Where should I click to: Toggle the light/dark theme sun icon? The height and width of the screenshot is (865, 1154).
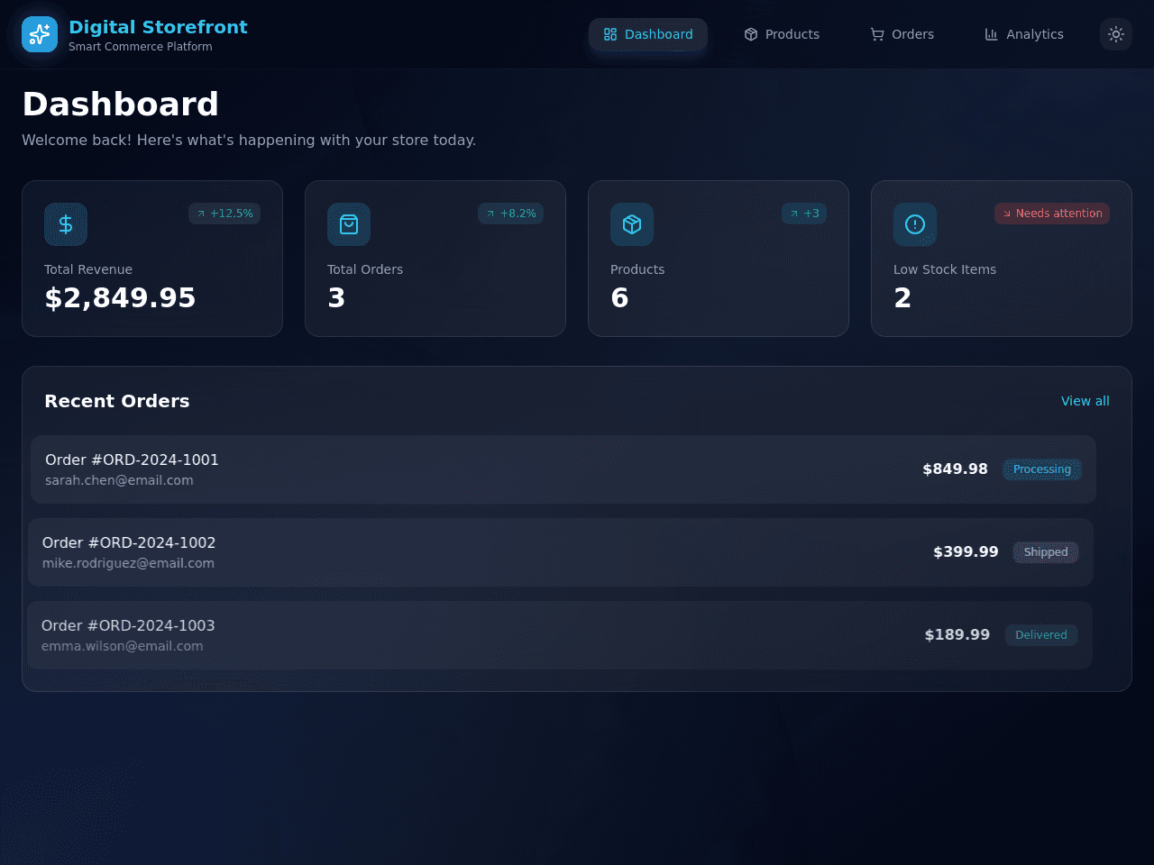(1116, 34)
